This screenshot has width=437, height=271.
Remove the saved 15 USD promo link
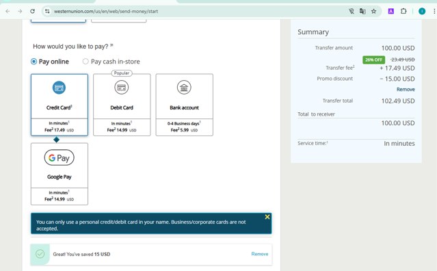tap(260, 254)
